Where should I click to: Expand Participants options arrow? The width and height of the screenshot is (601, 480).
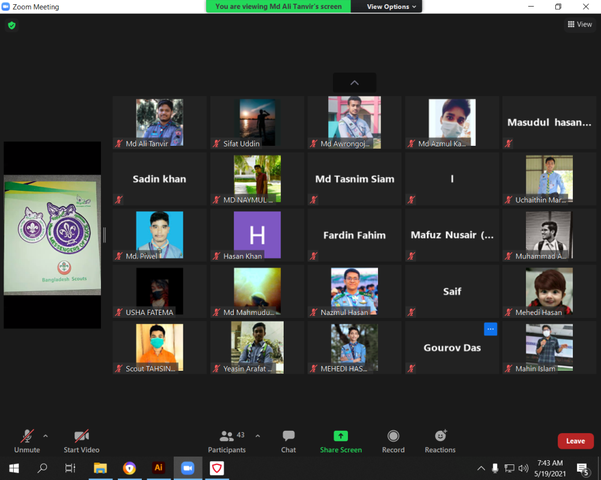coord(258,436)
